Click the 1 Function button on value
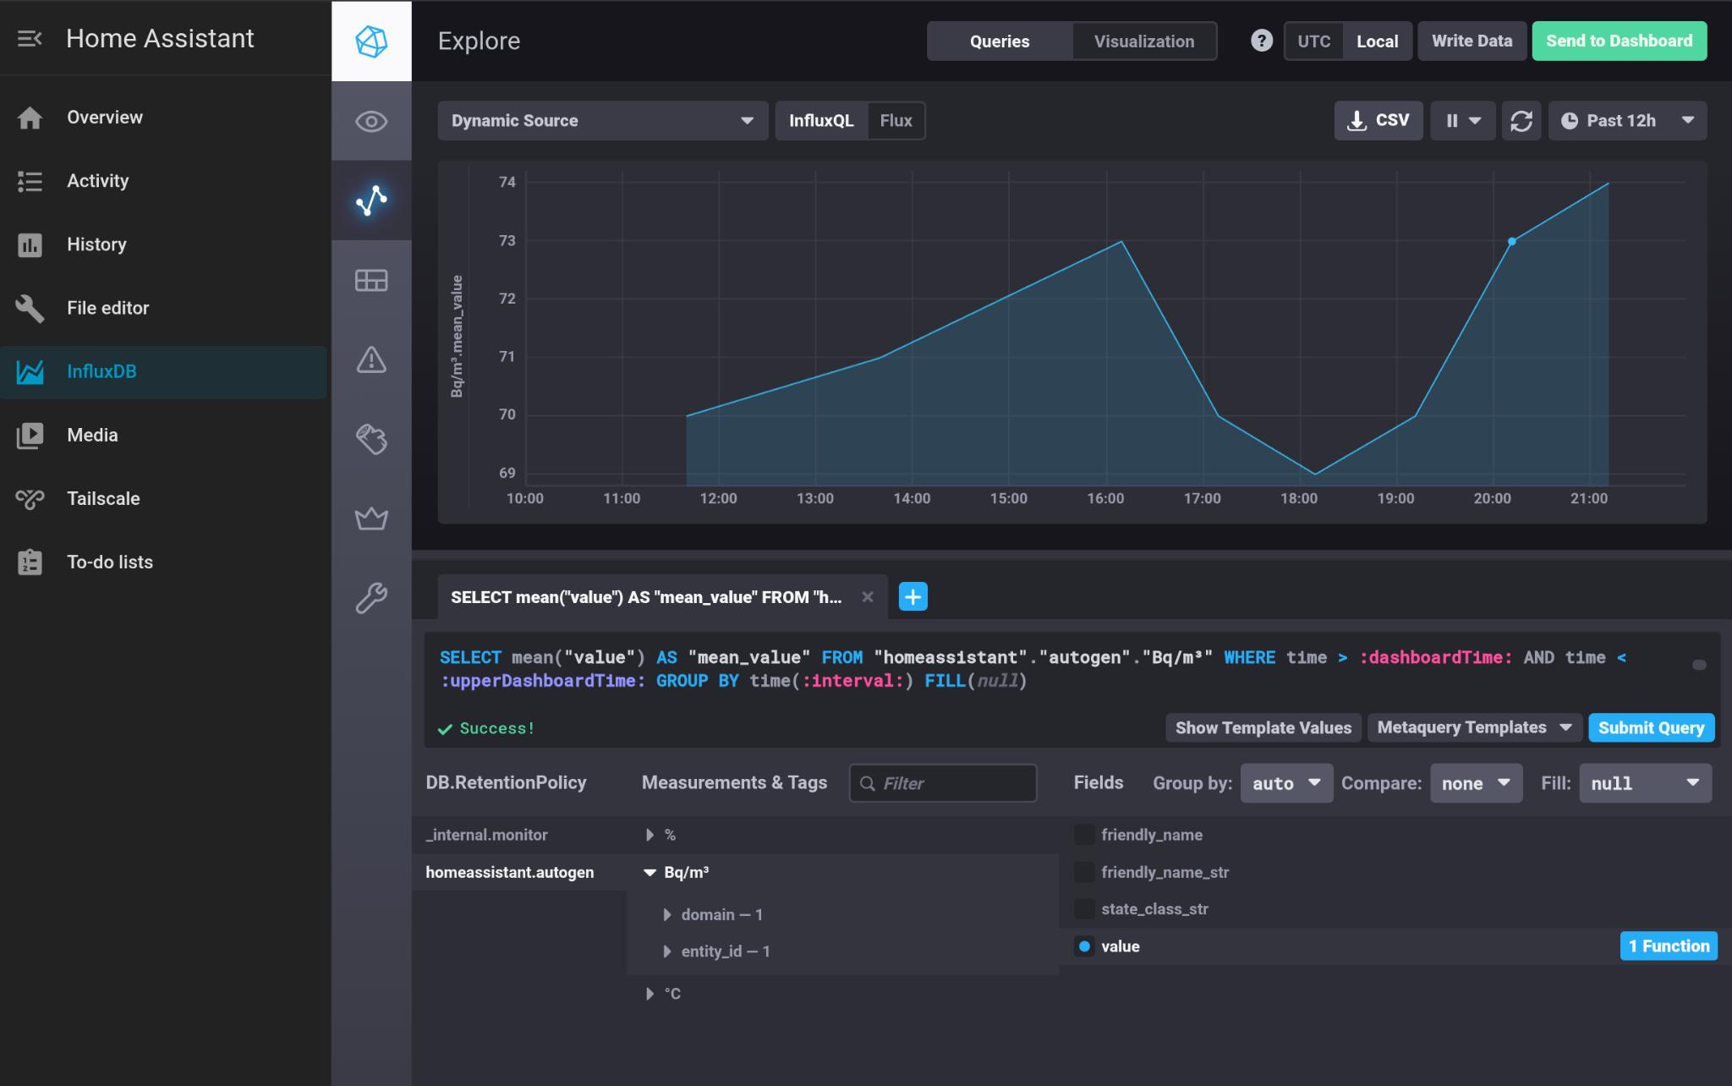The image size is (1732, 1086). click(x=1669, y=946)
